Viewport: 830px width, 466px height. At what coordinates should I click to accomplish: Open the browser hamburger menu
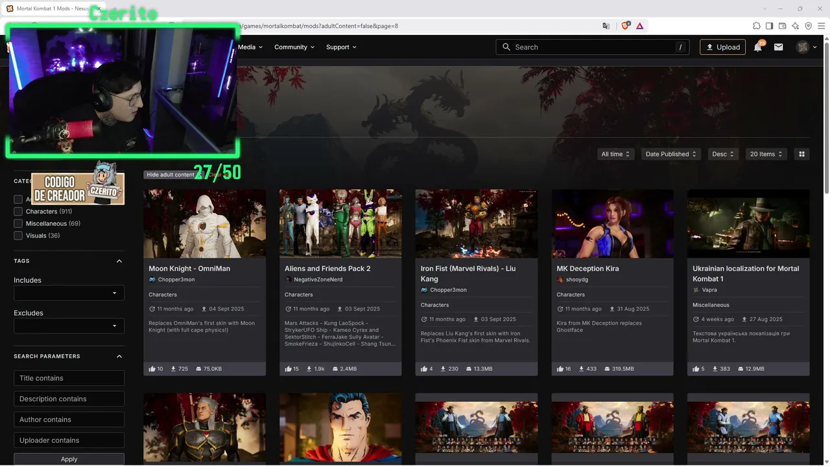pyautogui.click(x=822, y=26)
